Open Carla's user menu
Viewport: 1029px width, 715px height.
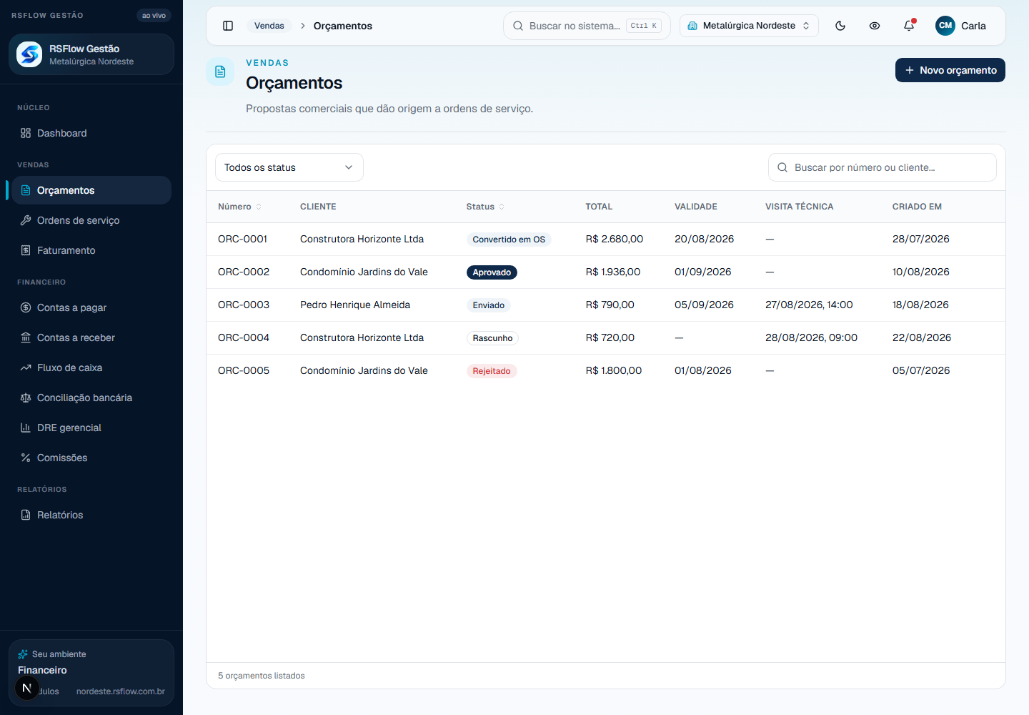(x=961, y=26)
